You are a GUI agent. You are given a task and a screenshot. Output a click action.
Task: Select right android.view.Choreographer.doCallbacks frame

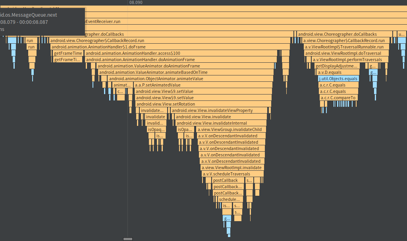(345, 34)
